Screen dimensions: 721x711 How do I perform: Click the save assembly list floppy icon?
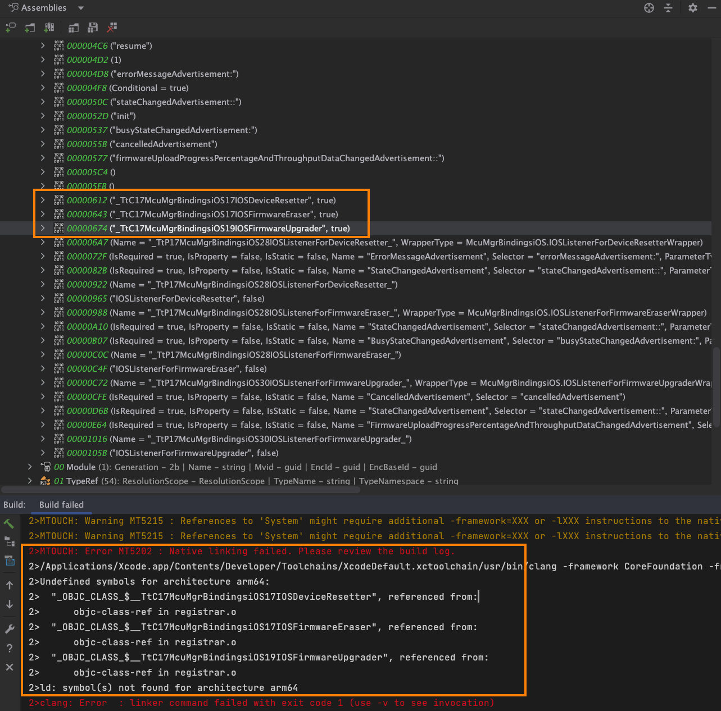click(93, 28)
